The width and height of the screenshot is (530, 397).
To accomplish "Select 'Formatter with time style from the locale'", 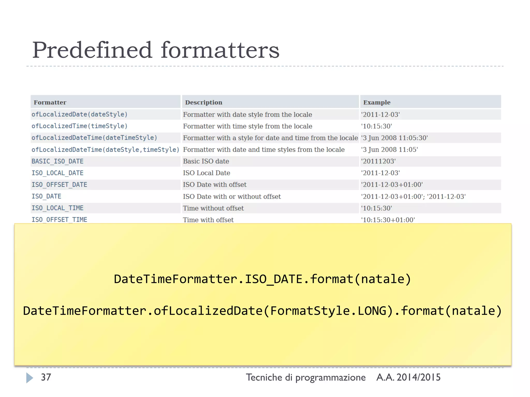I will coord(247,126).
